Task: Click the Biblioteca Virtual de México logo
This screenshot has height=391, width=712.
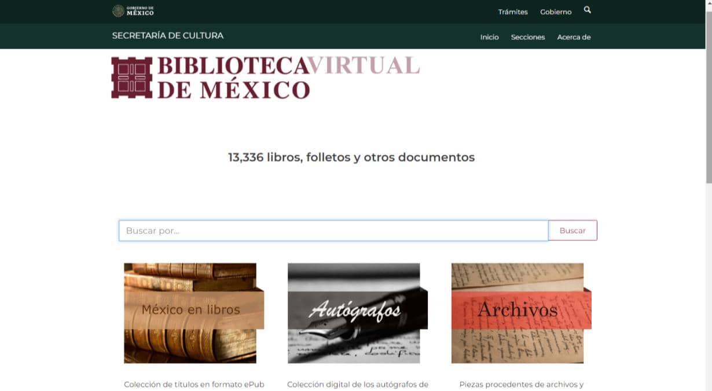Action: click(x=265, y=78)
